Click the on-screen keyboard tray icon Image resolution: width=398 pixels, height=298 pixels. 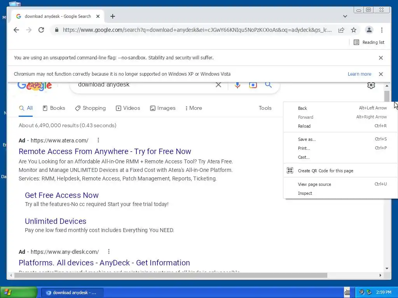pos(347,293)
